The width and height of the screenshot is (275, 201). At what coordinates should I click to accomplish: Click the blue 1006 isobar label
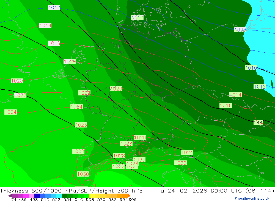[240, 30]
